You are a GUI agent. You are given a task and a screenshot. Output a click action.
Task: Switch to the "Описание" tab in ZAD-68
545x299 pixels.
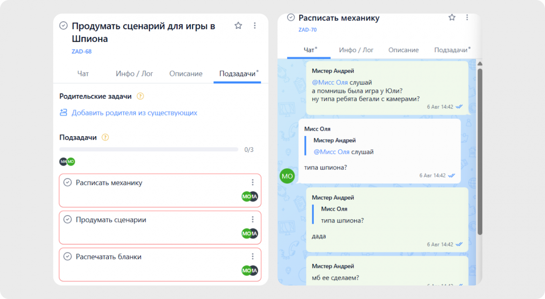pyautogui.click(x=186, y=74)
